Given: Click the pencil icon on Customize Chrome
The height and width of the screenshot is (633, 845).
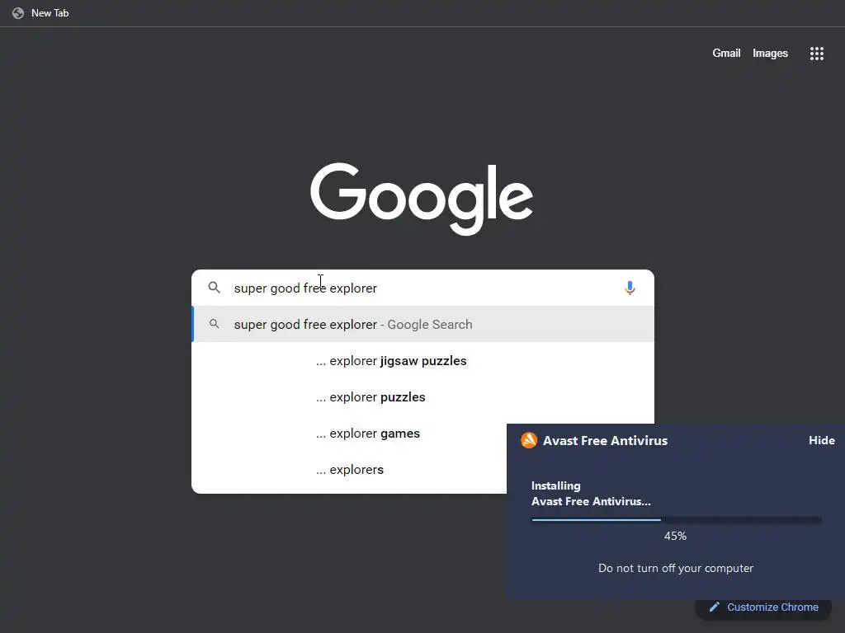Looking at the screenshot, I should tap(714, 607).
